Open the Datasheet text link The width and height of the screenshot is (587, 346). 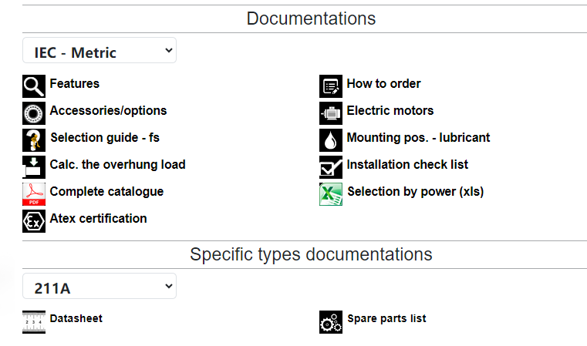[76, 318]
